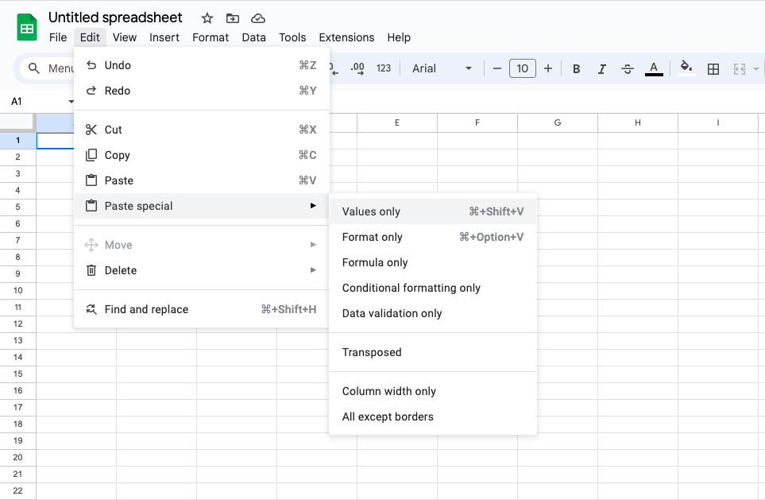This screenshot has height=500, width=765.
Task: Open the Tools menu
Action: point(292,37)
